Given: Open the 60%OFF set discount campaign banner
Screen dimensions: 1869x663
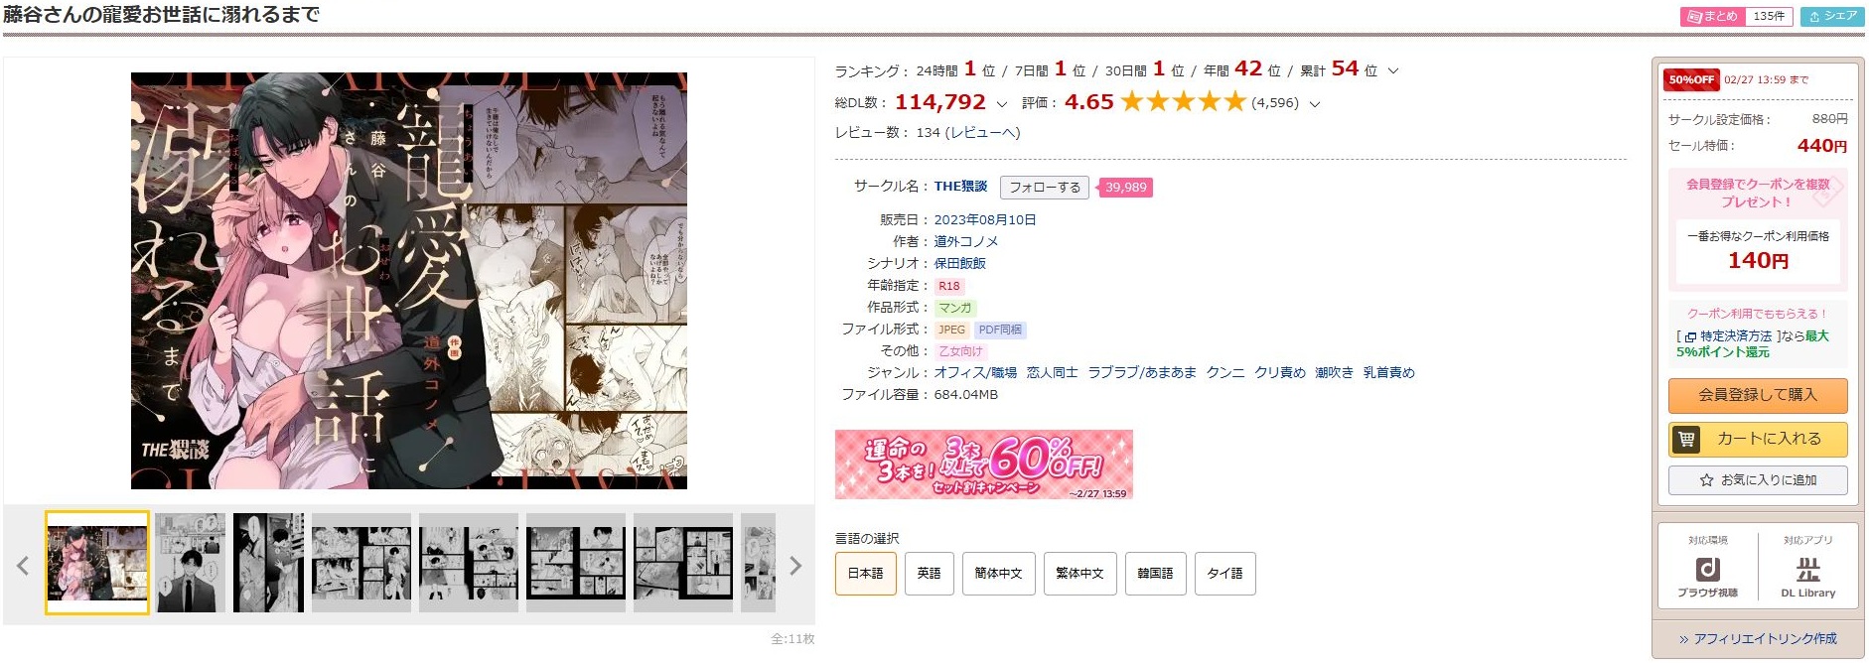Looking at the screenshot, I should tap(983, 464).
